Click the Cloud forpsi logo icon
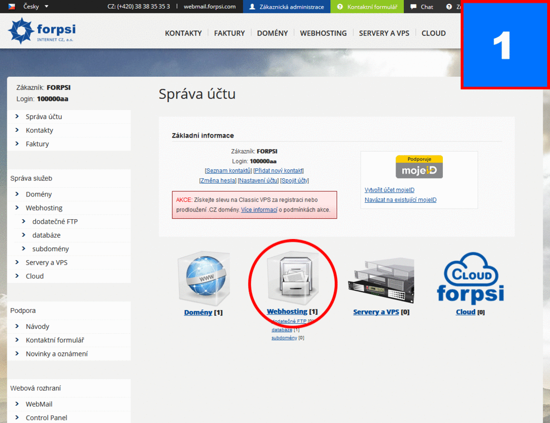 [x=470, y=278]
